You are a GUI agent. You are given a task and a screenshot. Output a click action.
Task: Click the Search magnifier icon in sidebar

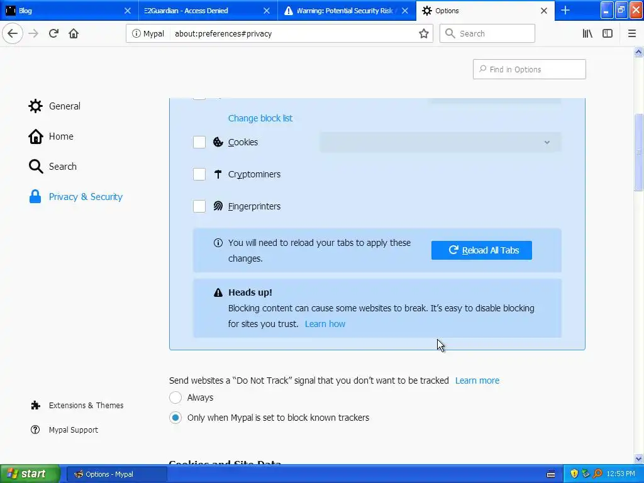coord(36,166)
